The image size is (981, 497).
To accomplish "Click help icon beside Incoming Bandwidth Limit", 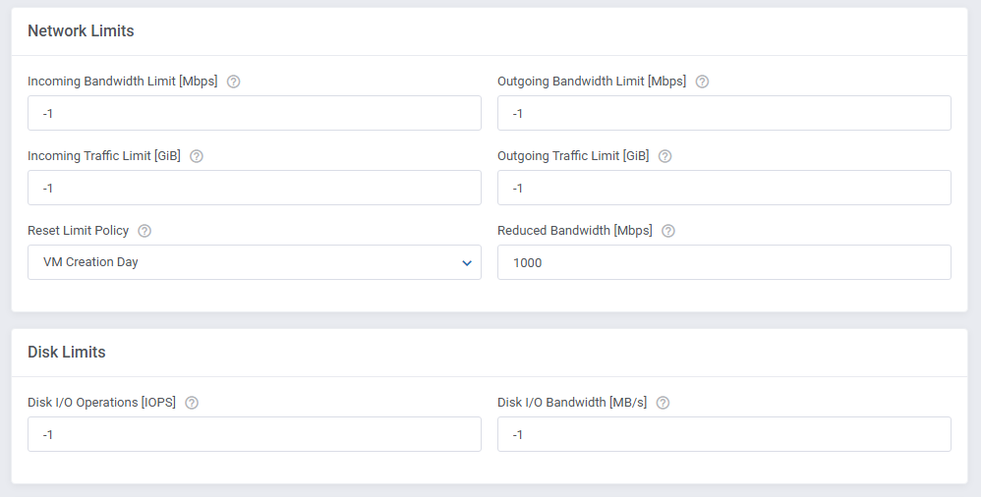I will tap(234, 82).
